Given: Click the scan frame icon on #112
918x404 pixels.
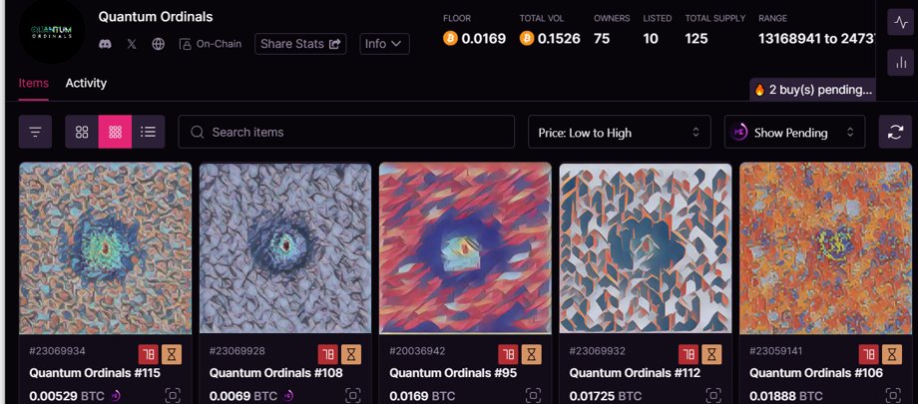Looking at the screenshot, I should 712,395.
